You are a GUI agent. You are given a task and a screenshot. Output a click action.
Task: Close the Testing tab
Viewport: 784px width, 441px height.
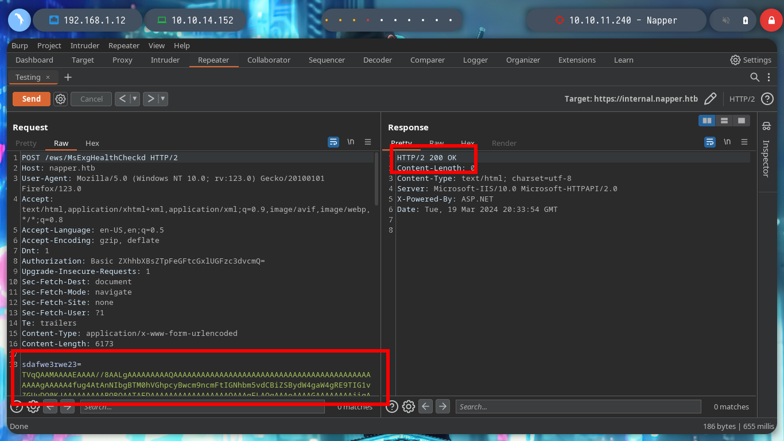coord(48,77)
